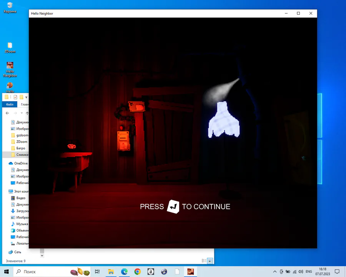Open the Файл tab in Explorer
The width and height of the screenshot is (346, 277).
(x=10, y=104)
